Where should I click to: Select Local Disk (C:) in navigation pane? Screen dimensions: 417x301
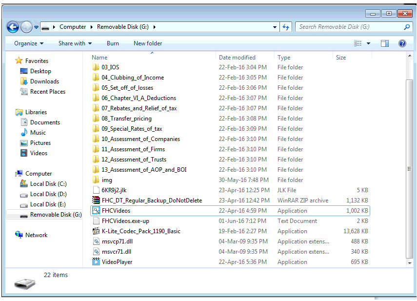coord(48,184)
